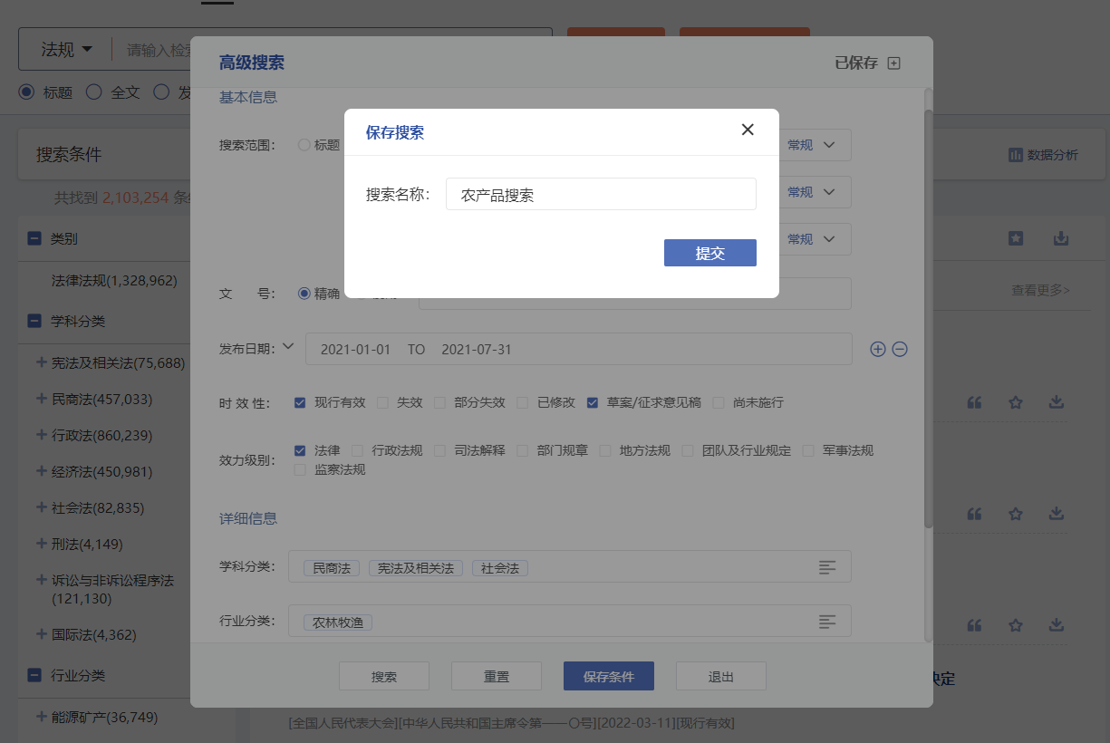1110x743 pixels.
Task: Click the 查看更多 link
Action: (x=1040, y=291)
